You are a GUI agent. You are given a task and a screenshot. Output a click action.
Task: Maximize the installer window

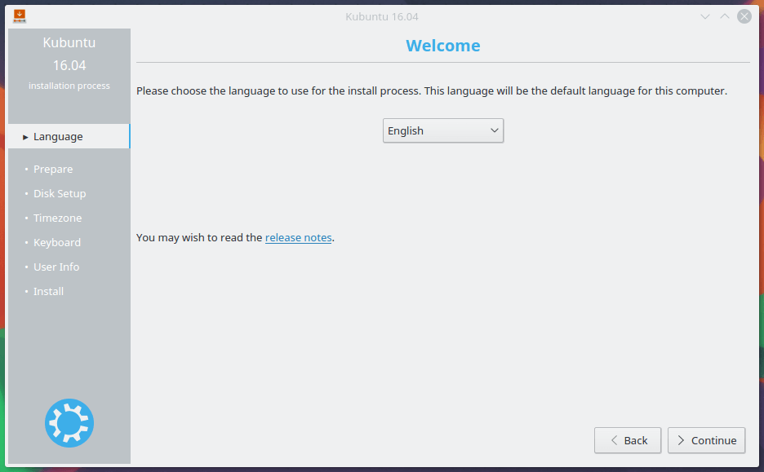coord(725,16)
